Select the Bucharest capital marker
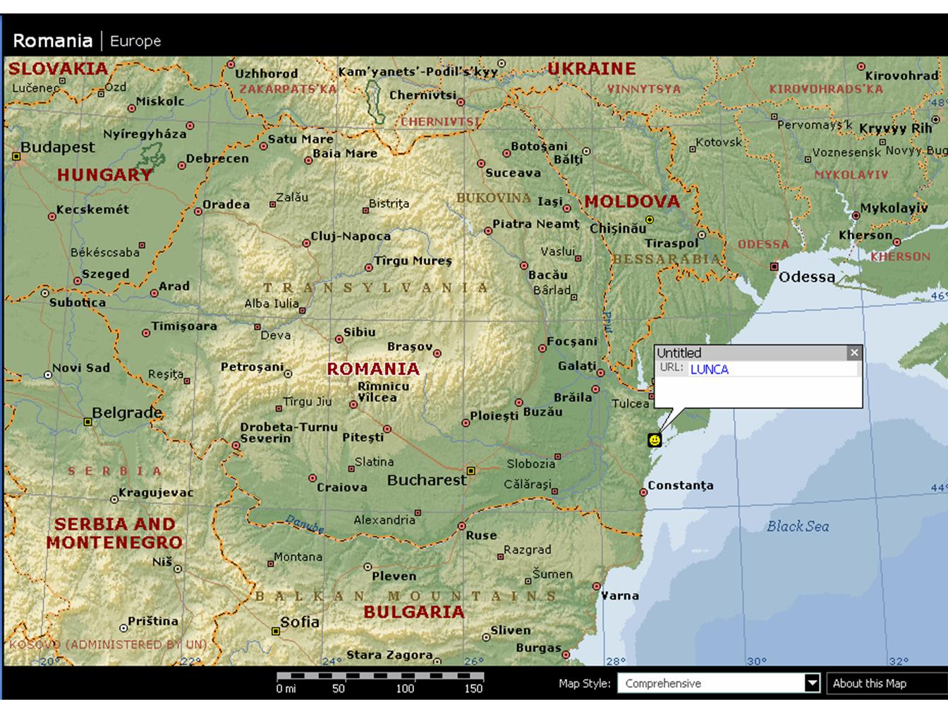Image resolution: width=948 pixels, height=711 pixels. coord(471,470)
